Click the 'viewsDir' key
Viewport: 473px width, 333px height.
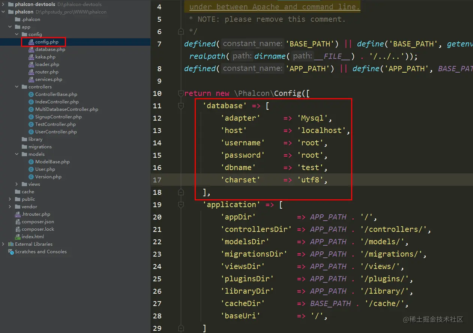pos(243,266)
